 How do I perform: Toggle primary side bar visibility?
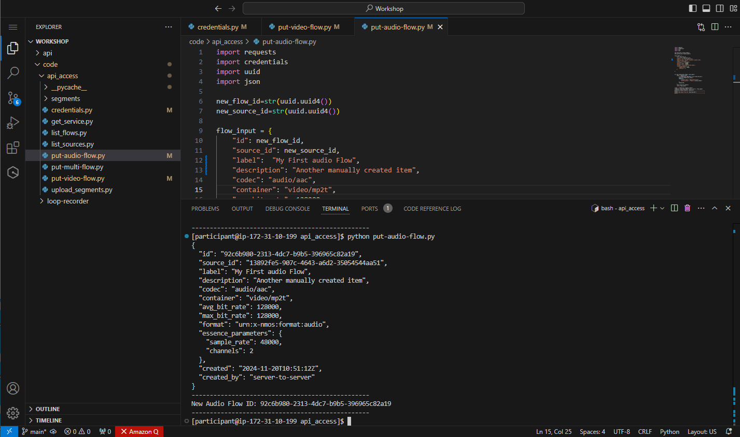point(693,8)
